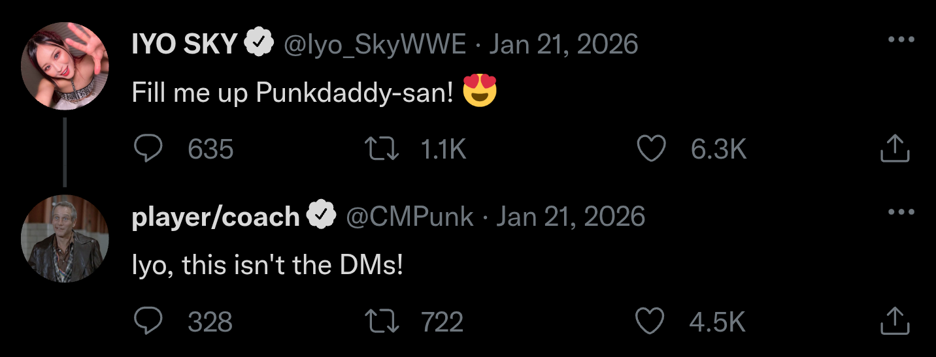The height and width of the screenshot is (357, 936).
Task: Open the IYO SKY display name link
Action: click(184, 44)
